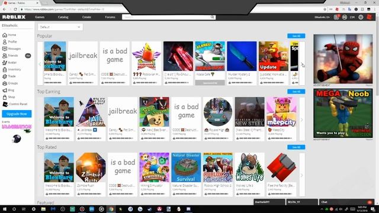Show previous games in the Popular carousel
This screenshot has width=379, height=213.
coord(40,64)
